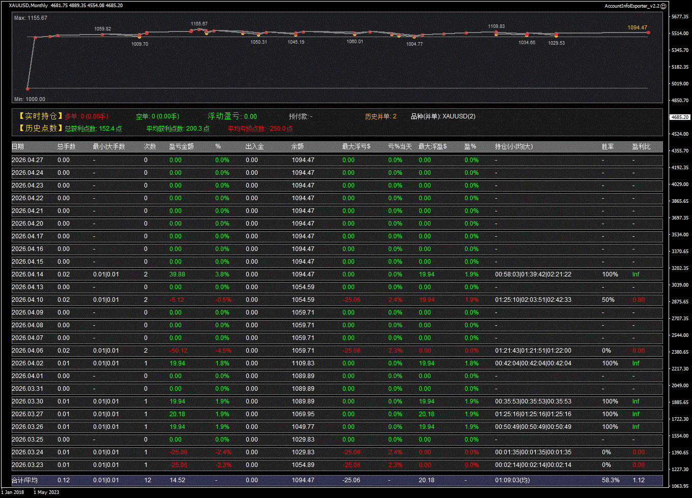Image resolution: width=692 pixels, height=498 pixels.
Task: Click the XAUUSD,Monthly chart title
Action: click(28, 6)
